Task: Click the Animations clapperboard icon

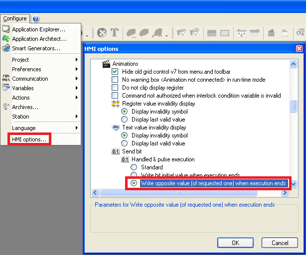Action: point(106,64)
